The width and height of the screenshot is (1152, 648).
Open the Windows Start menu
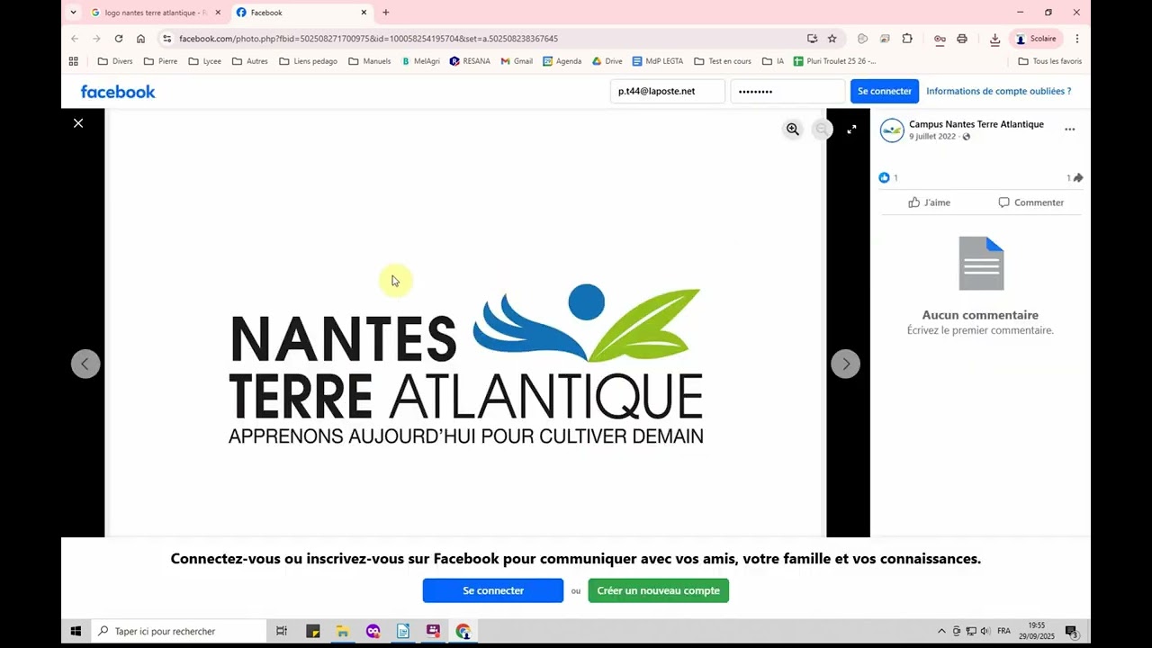point(76,631)
